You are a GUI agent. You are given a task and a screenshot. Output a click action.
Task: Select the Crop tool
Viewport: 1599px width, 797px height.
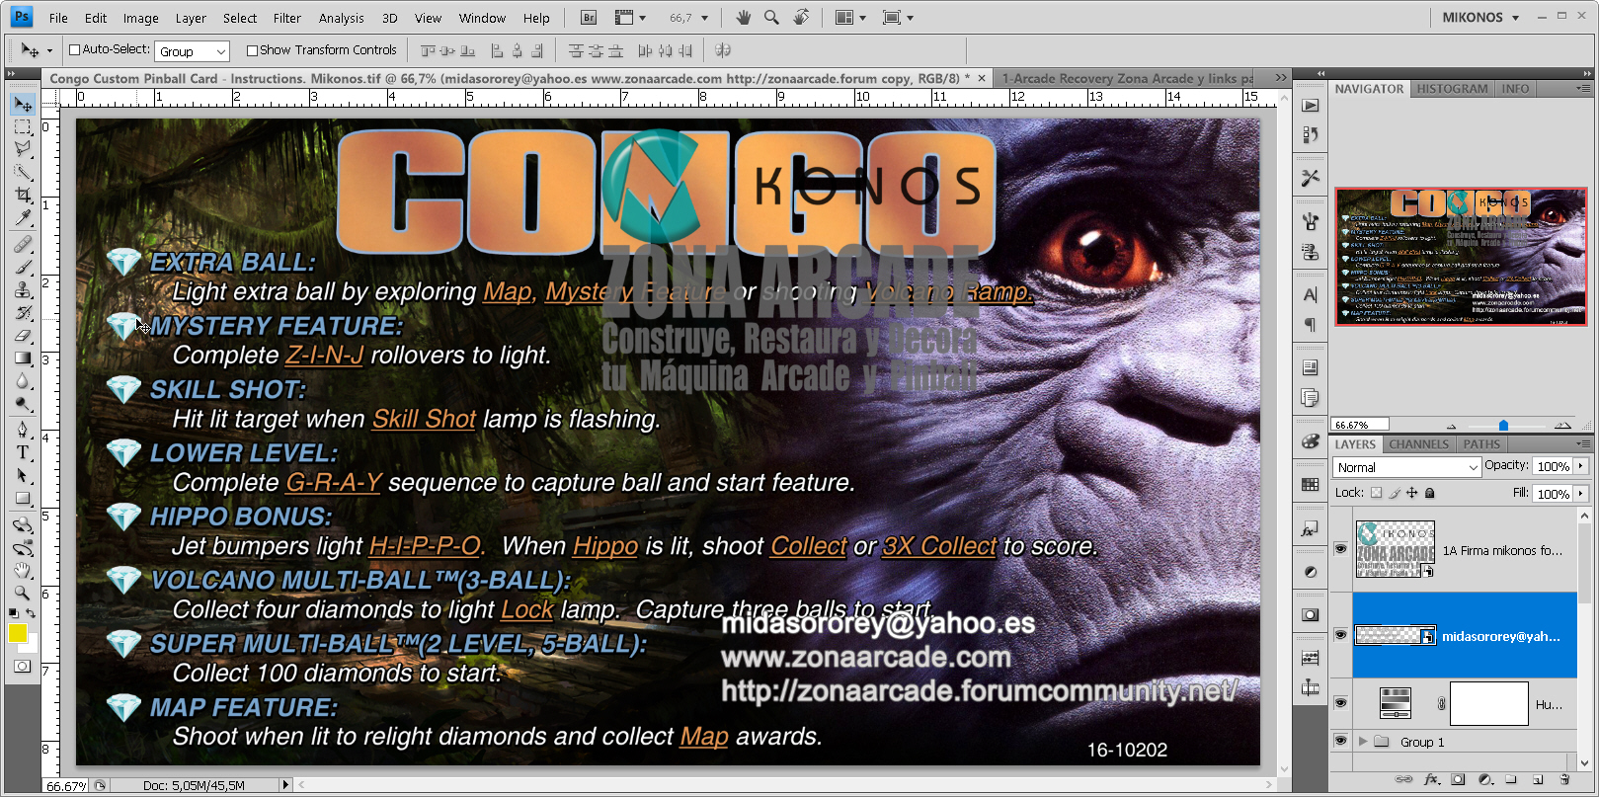pyautogui.click(x=23, y=197)
